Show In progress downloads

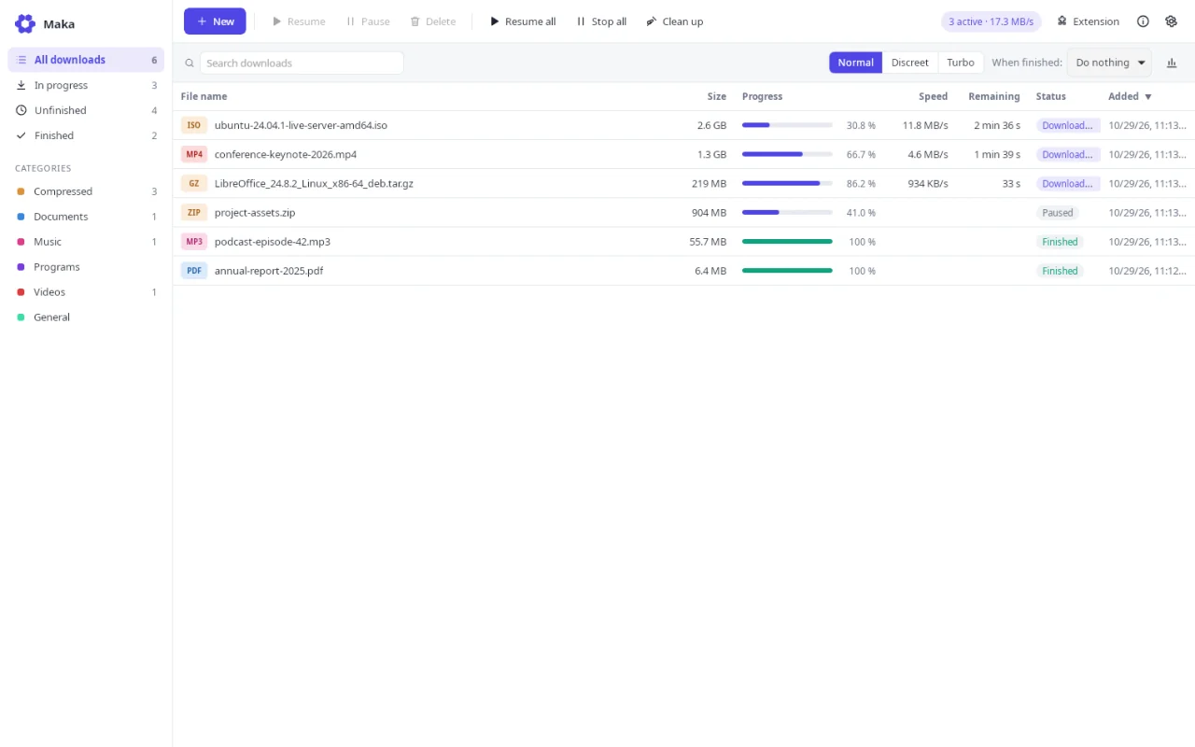pyautogui.click(x=86, y=85)
